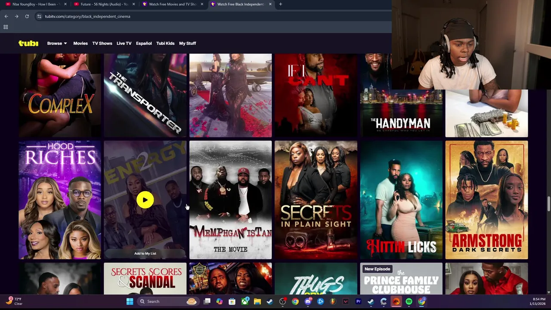Open the Memphganistan The Movie poster
The width and height of the screenshot is (551, 310).
click(230, 200)
